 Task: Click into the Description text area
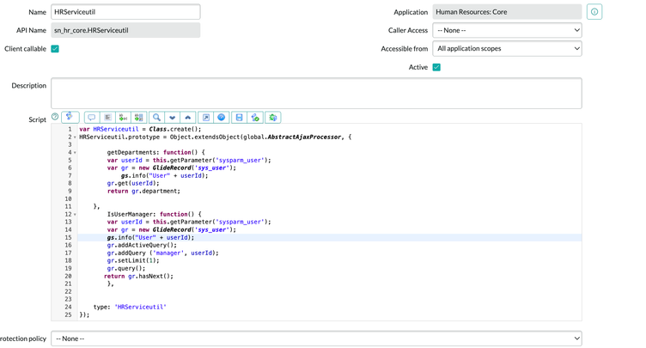tap(316, 93)
